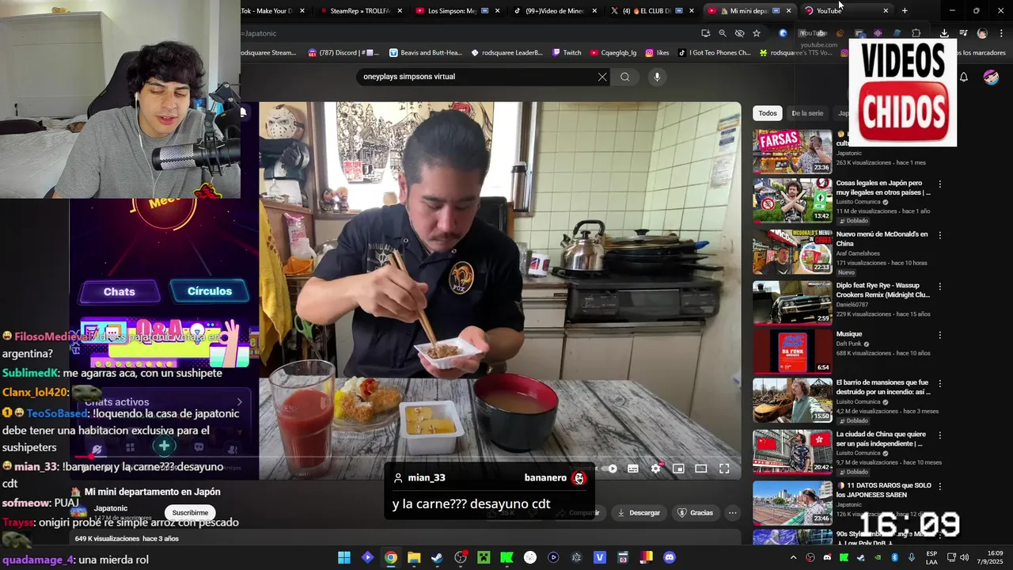
Task: Open a new browser tab
Action: click(x=905, y=10)
